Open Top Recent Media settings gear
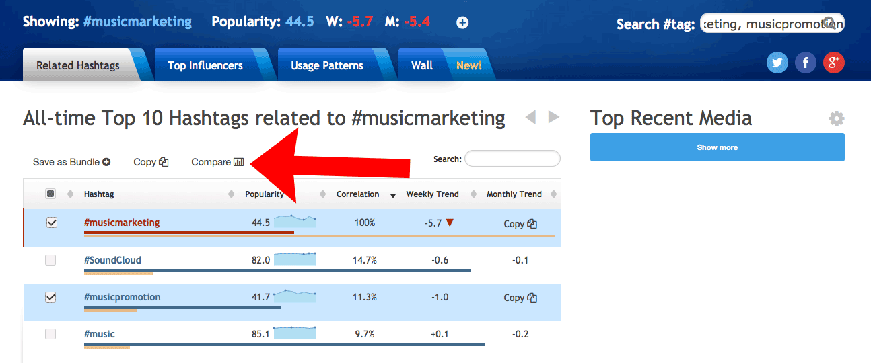Screen dimensions: 871x363 [836, 120]
